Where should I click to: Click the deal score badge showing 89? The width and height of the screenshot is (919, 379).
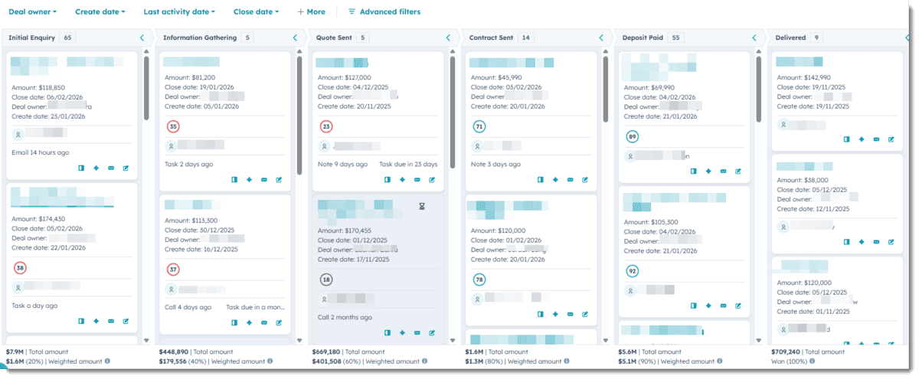(633, 137)
